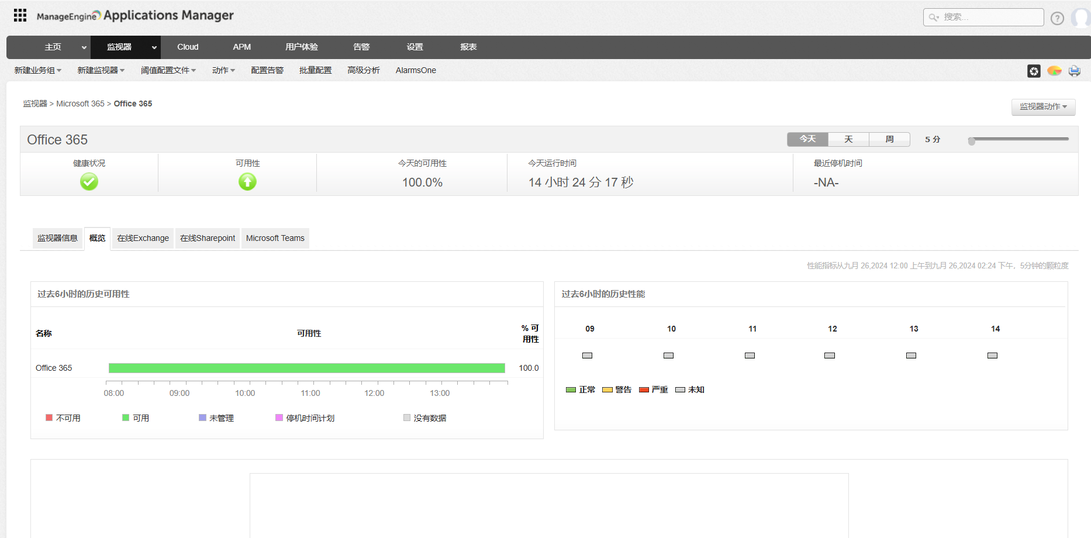Click the help question mark icon
The image size is (1091, 538).
pos(1057,18)
